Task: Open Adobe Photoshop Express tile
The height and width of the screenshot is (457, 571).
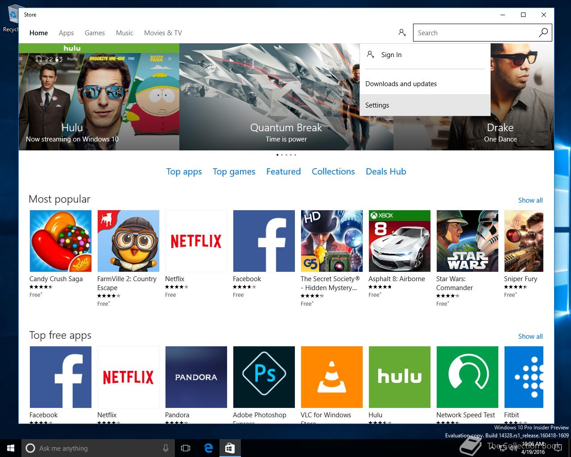Action: click(x=264, y=377)
